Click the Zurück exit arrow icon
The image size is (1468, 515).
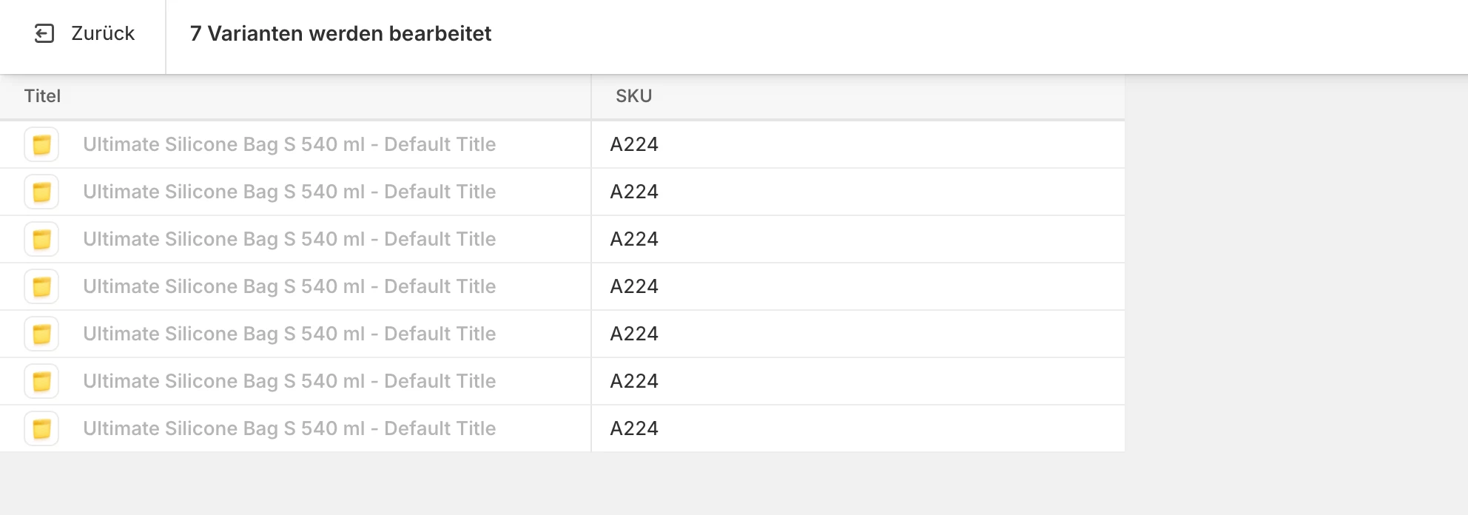click(44, 33)
